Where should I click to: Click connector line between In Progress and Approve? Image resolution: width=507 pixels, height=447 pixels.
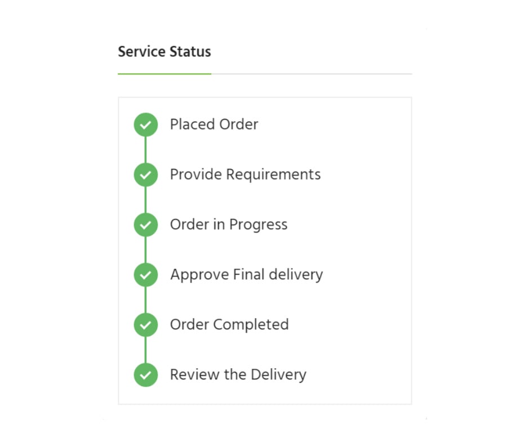(145, 250)
